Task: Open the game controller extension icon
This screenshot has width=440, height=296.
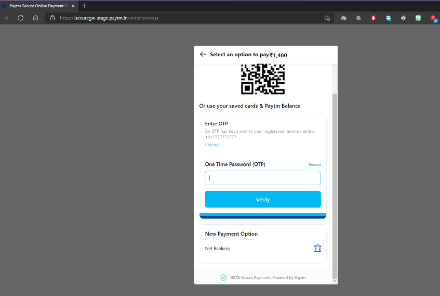Action: tap(343, 18)
